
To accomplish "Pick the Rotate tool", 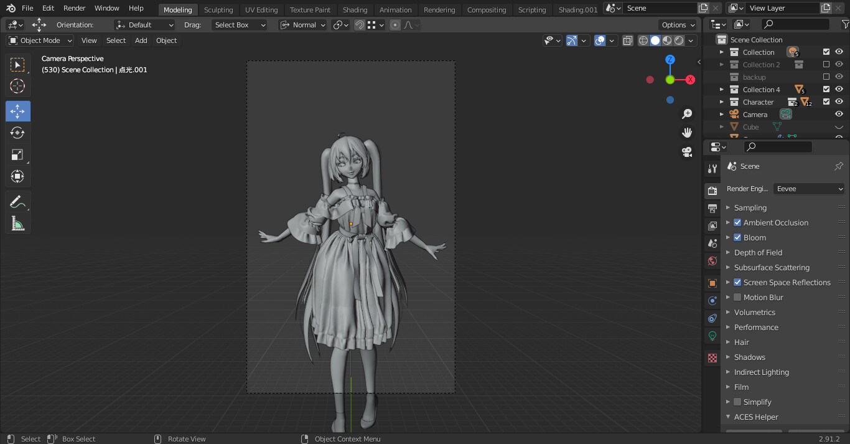I will [17, 133].
